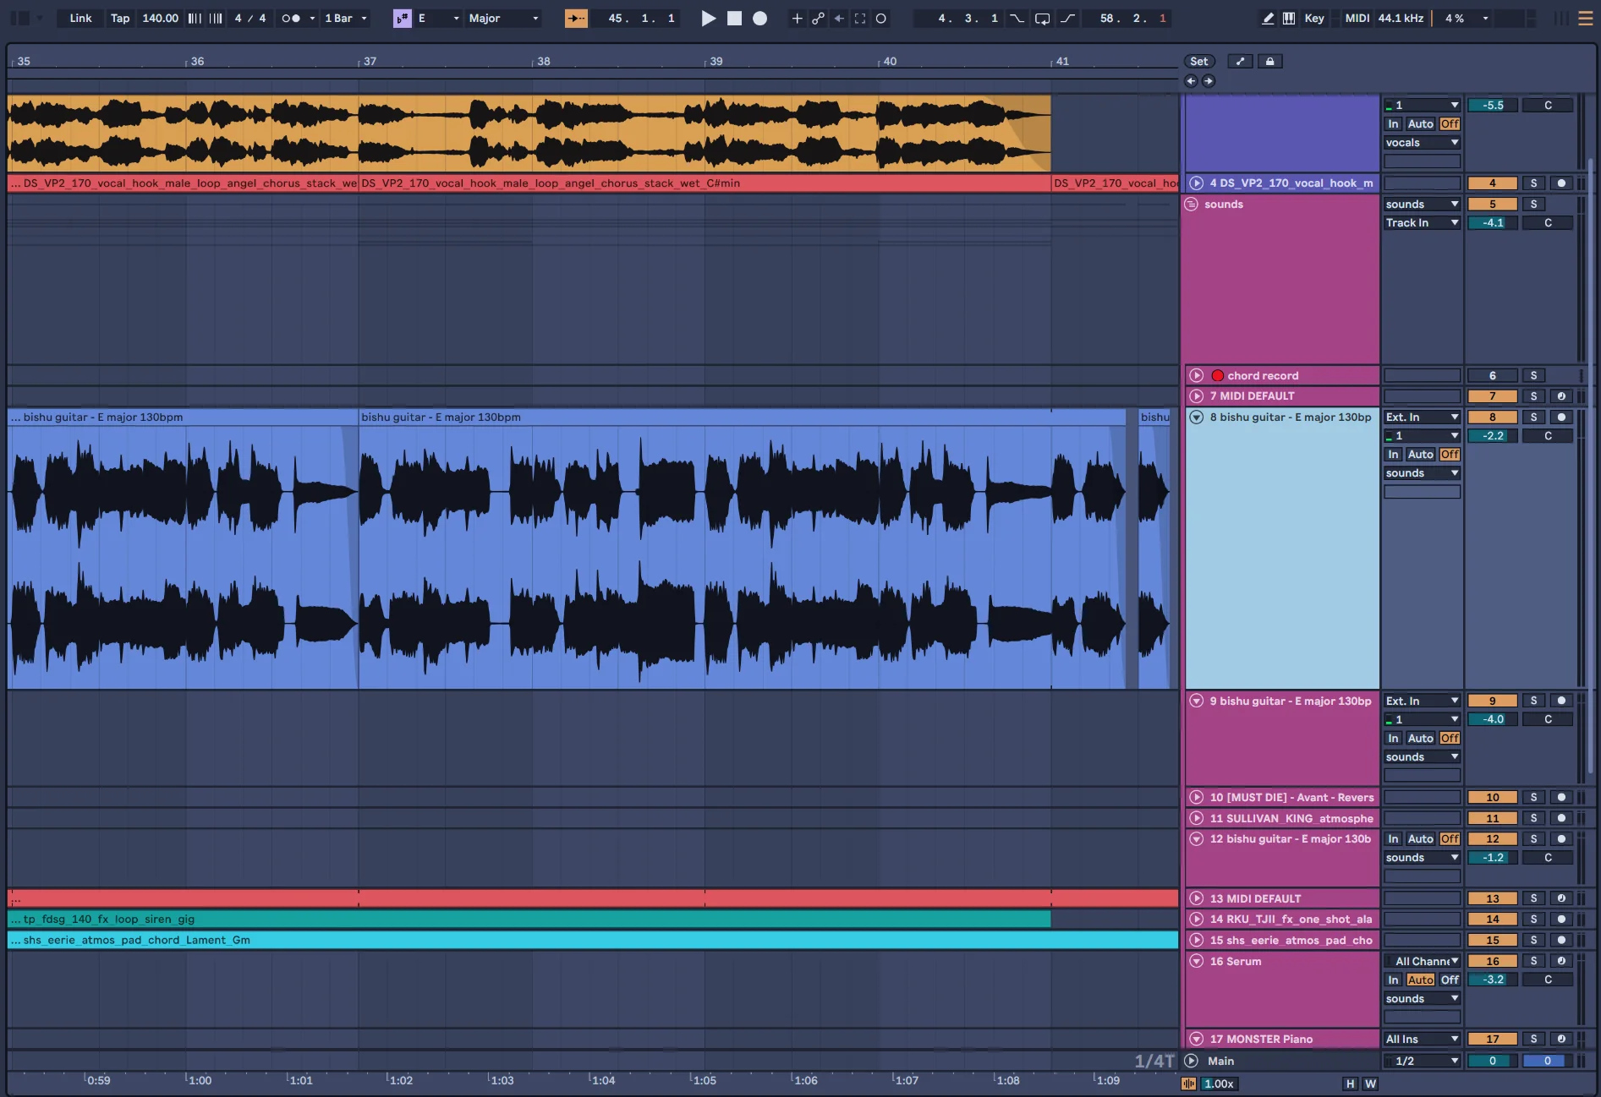Click the Arrangement Record button
This screenshot has width=1601, height=1097.
coord(759,19)
